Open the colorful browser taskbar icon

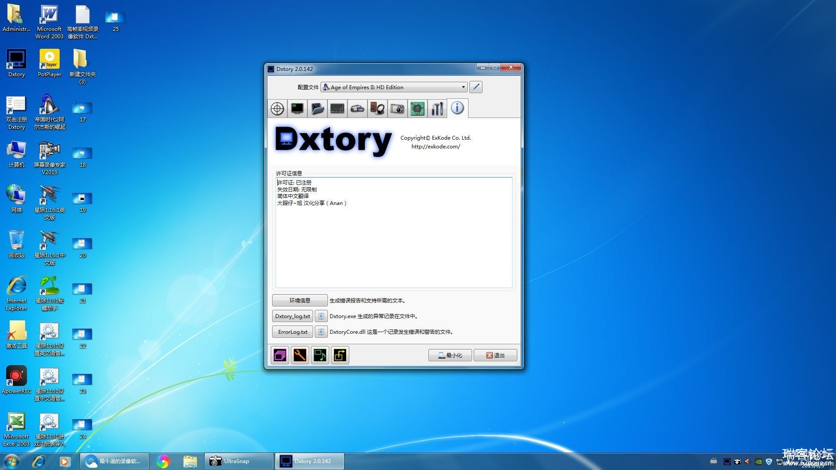click(163, 461)
